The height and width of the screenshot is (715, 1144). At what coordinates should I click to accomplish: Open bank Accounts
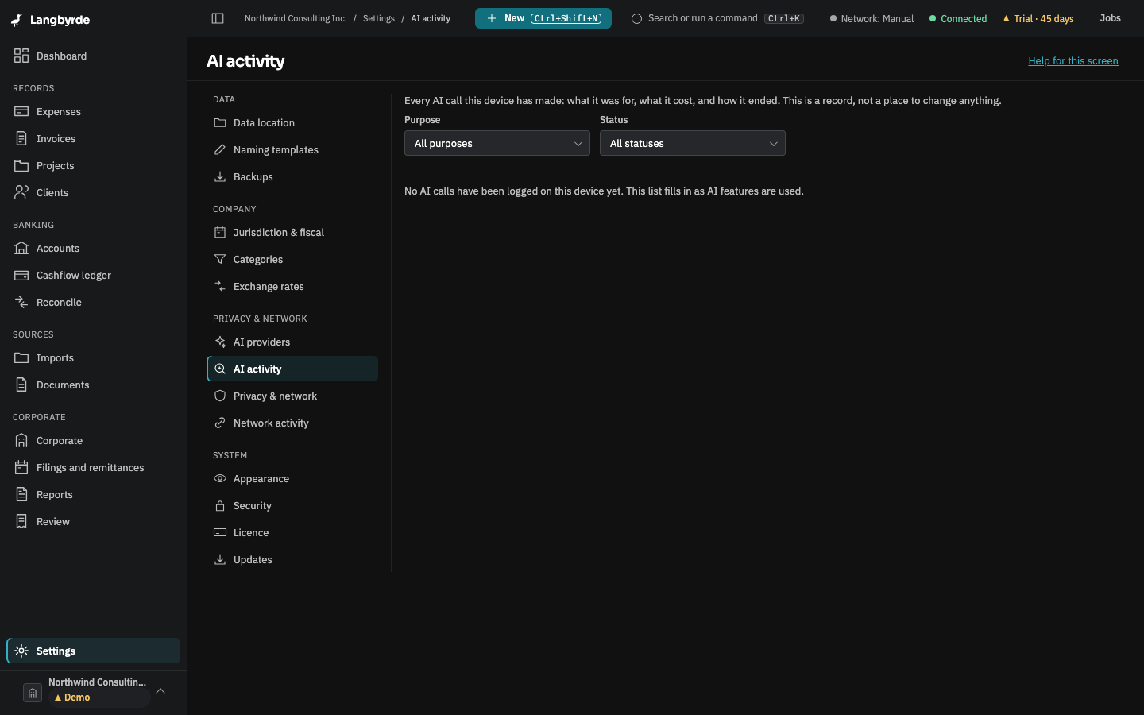point(94,249)
